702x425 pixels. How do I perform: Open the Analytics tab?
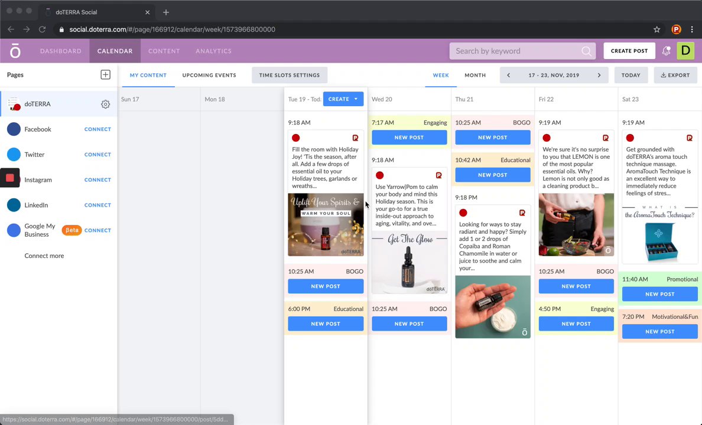coord(213,51)
